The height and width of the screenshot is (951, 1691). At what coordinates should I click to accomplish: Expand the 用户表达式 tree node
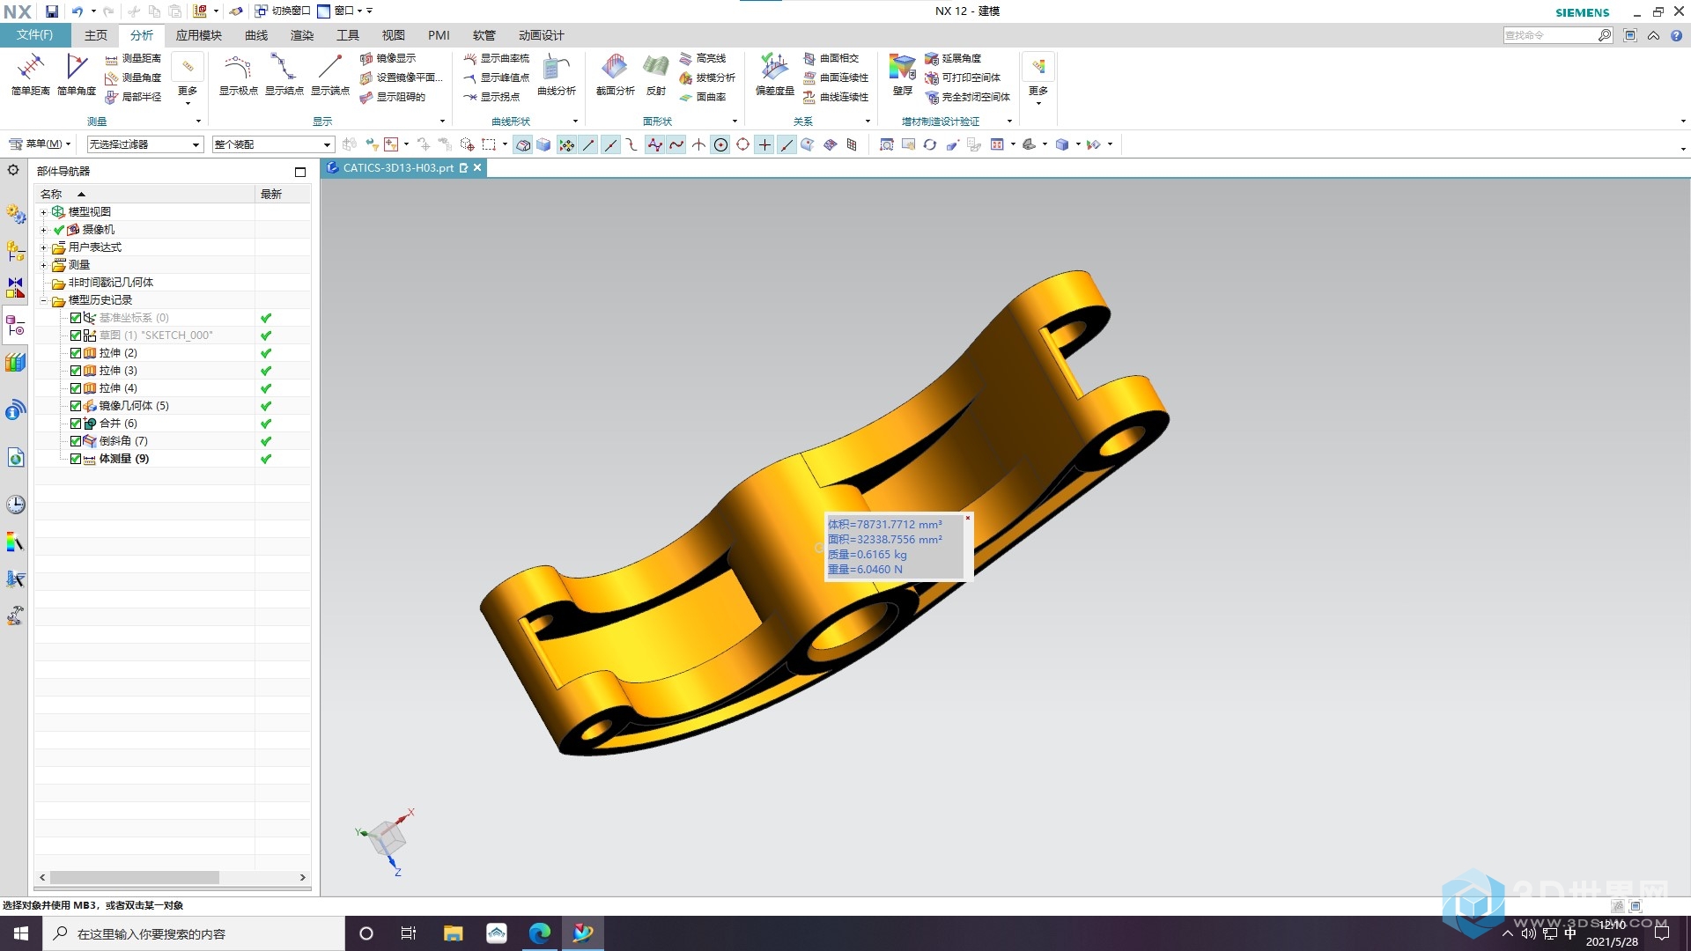43,247
